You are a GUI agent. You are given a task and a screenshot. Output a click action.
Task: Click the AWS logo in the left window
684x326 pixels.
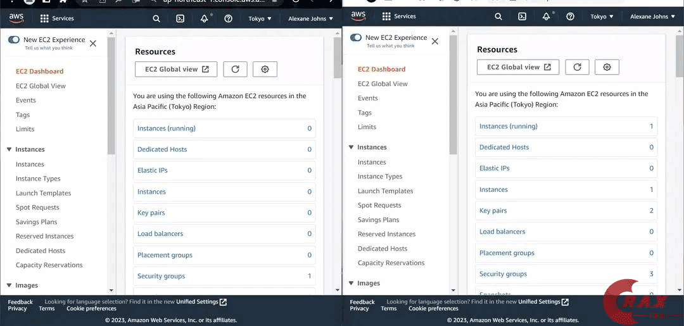[x=16, y=18]
